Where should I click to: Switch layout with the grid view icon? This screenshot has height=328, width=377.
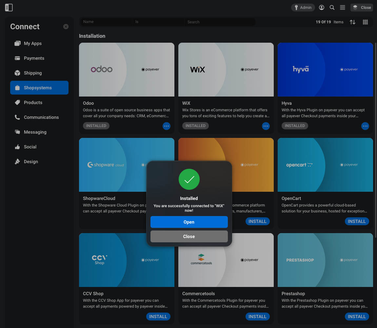365,22
